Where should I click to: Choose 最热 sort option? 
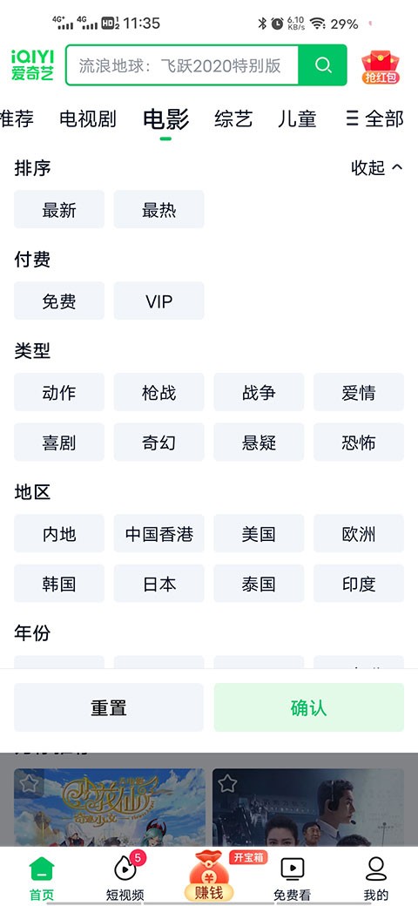click(158, 209)
